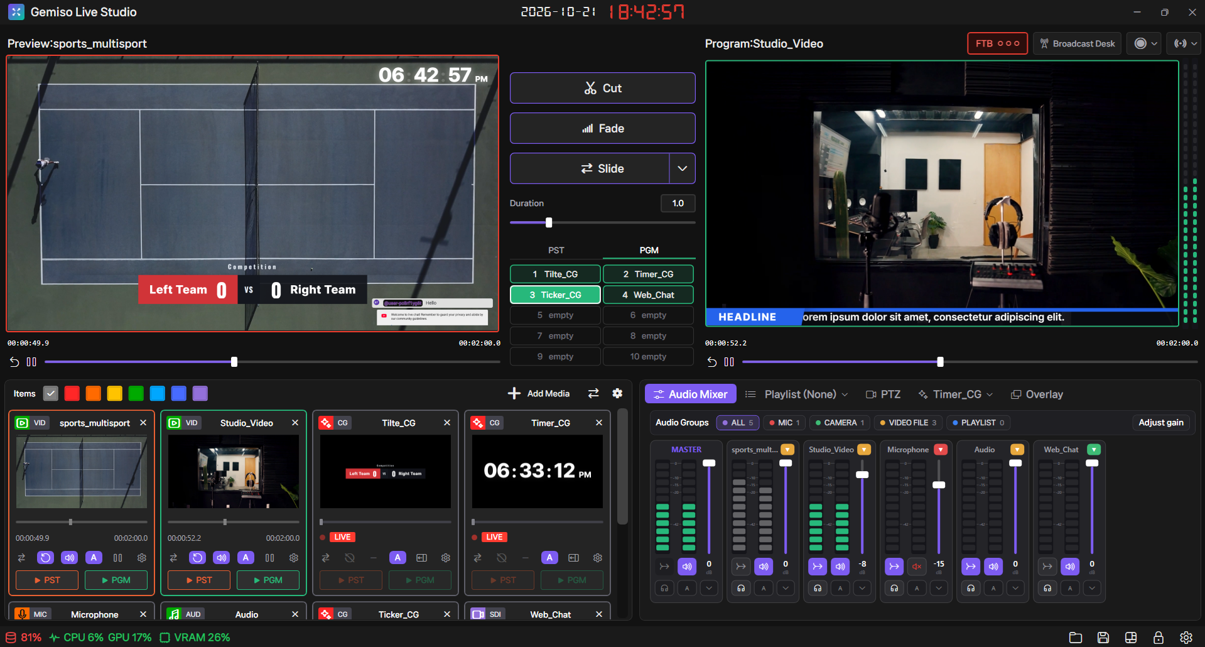Toggle loop icon on sports_multisport card
The image size is (1205, 647).
pyautogui.click(x=45, y=558)
